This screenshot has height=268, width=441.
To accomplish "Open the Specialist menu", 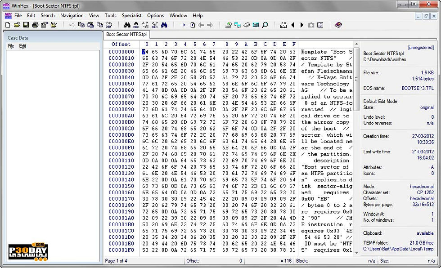I will [131, 15].
